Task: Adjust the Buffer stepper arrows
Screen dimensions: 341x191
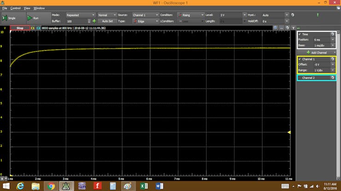Action: click(89, 21)
